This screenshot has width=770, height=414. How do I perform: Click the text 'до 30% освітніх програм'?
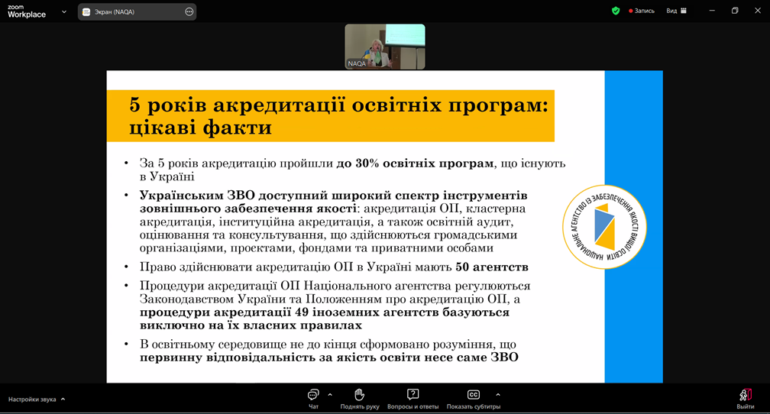[x=415, y=163]
